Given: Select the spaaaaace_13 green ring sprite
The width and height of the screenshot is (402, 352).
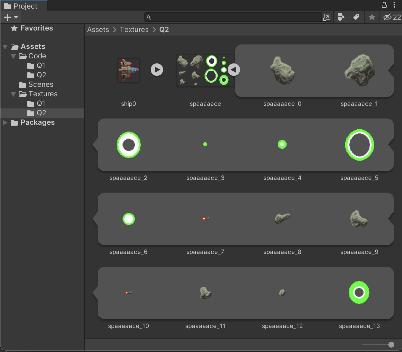Looking at the screenshot, I should [359, 293].
